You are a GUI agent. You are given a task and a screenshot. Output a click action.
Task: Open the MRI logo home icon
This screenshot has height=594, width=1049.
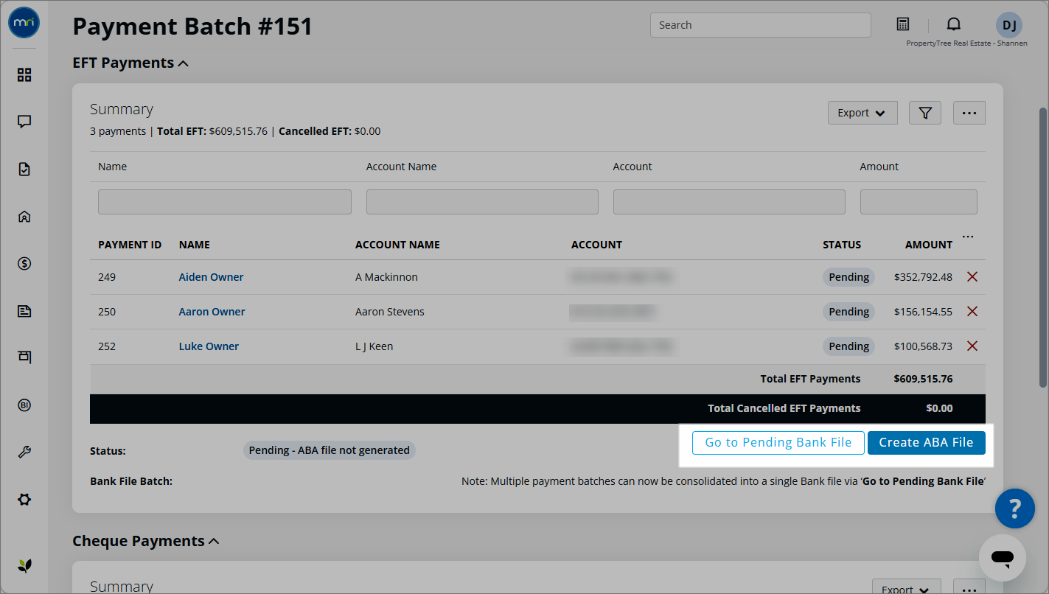point(24,24)
